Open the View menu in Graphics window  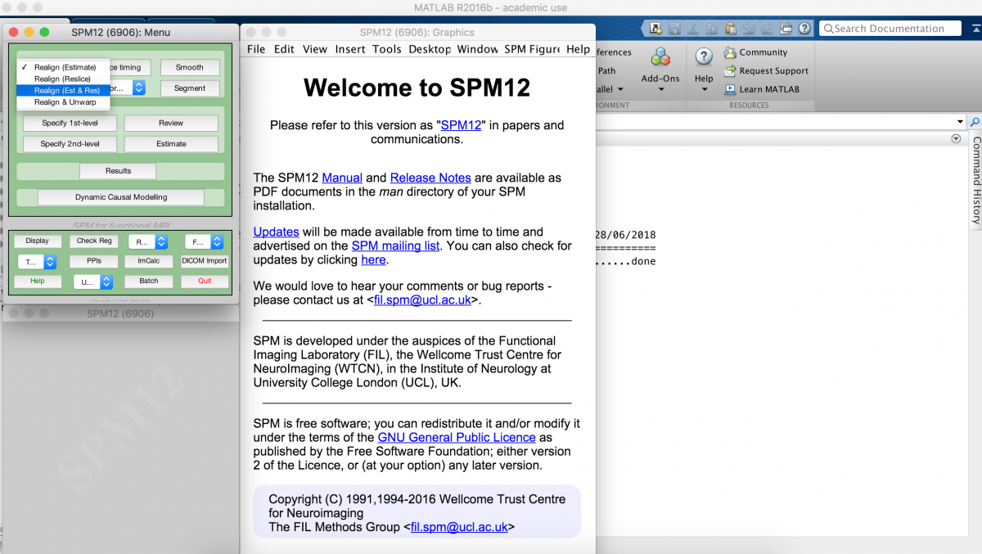click(315, 49)
